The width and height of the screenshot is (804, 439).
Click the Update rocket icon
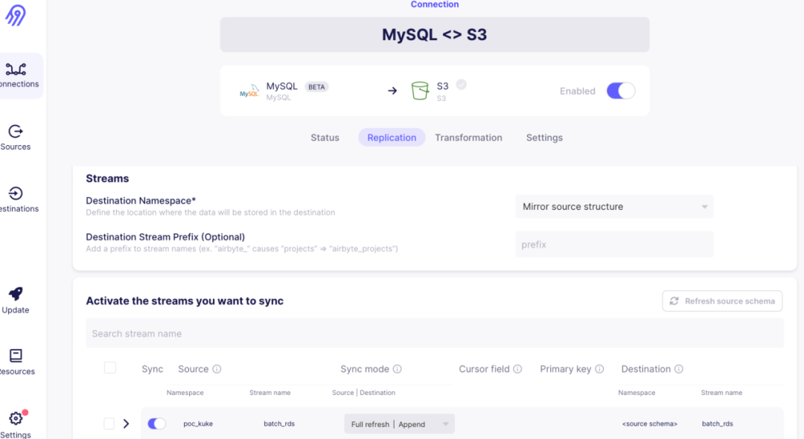(x=16, y=294)
